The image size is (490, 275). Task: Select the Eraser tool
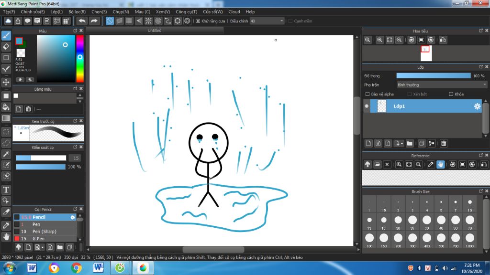(x=6, y=47)
